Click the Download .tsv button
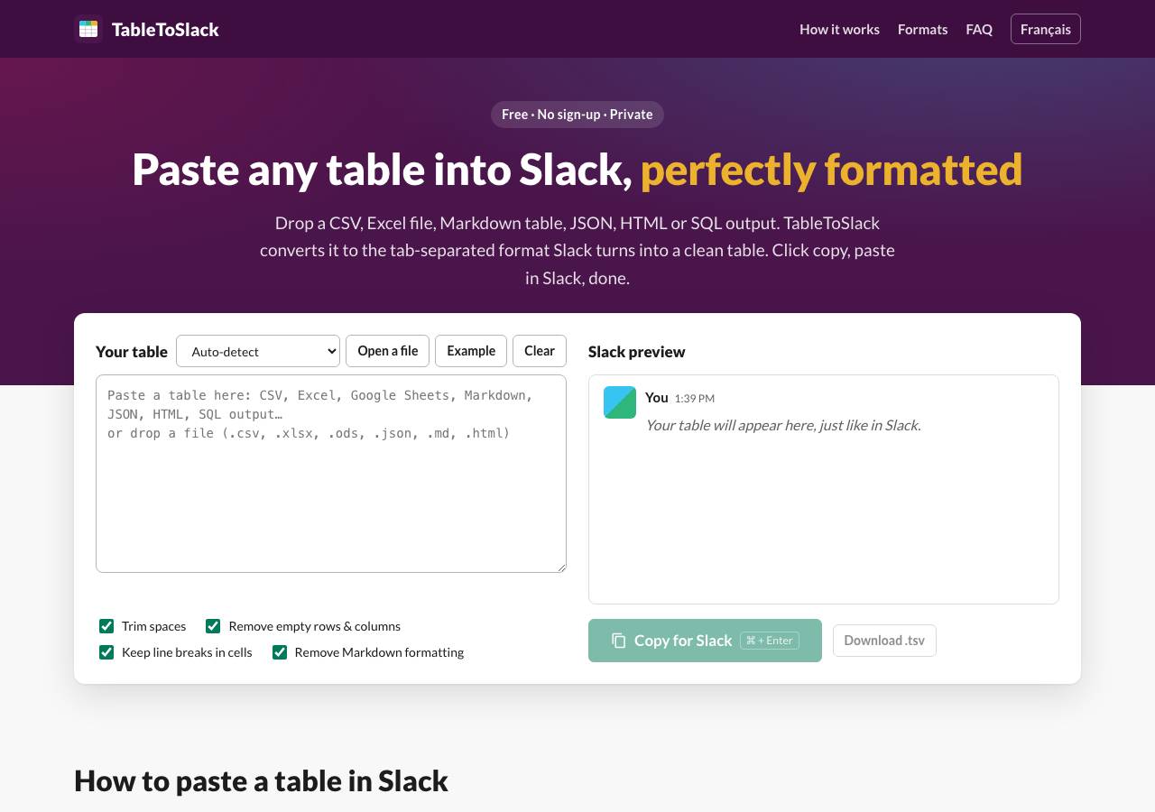Viewport: 1155px width, 812px height. (x=884, y=641)
